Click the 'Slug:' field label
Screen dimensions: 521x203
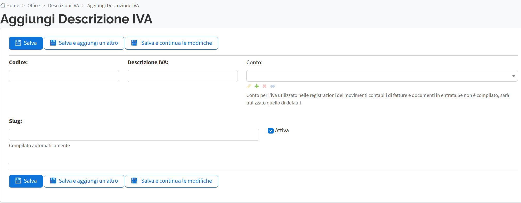[x=15, y=121]
